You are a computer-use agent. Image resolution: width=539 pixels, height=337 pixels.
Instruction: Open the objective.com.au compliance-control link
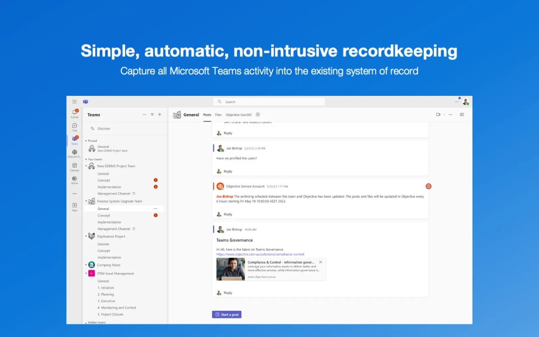click(x=260, y=254)
